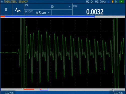
Task: Tap the 0.077 in range end value
Action: 118,93
